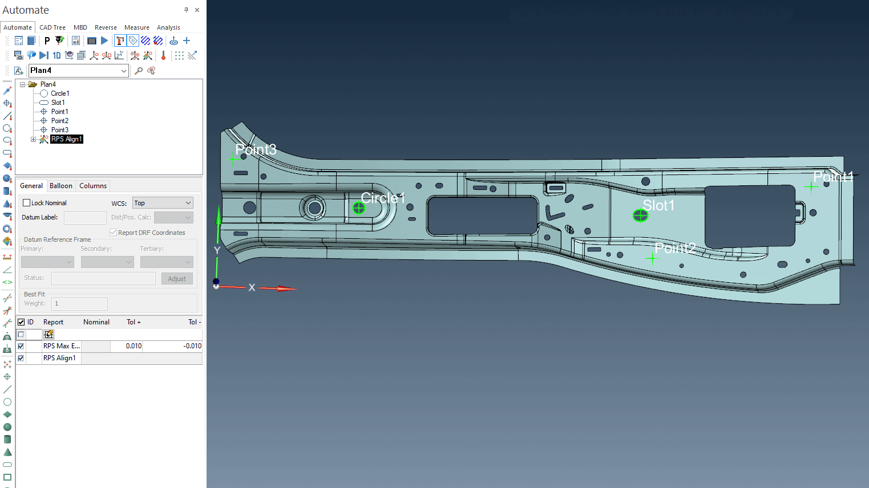
Task: Select the measure cone tool in sidebar
Action: tap(7, 204)
